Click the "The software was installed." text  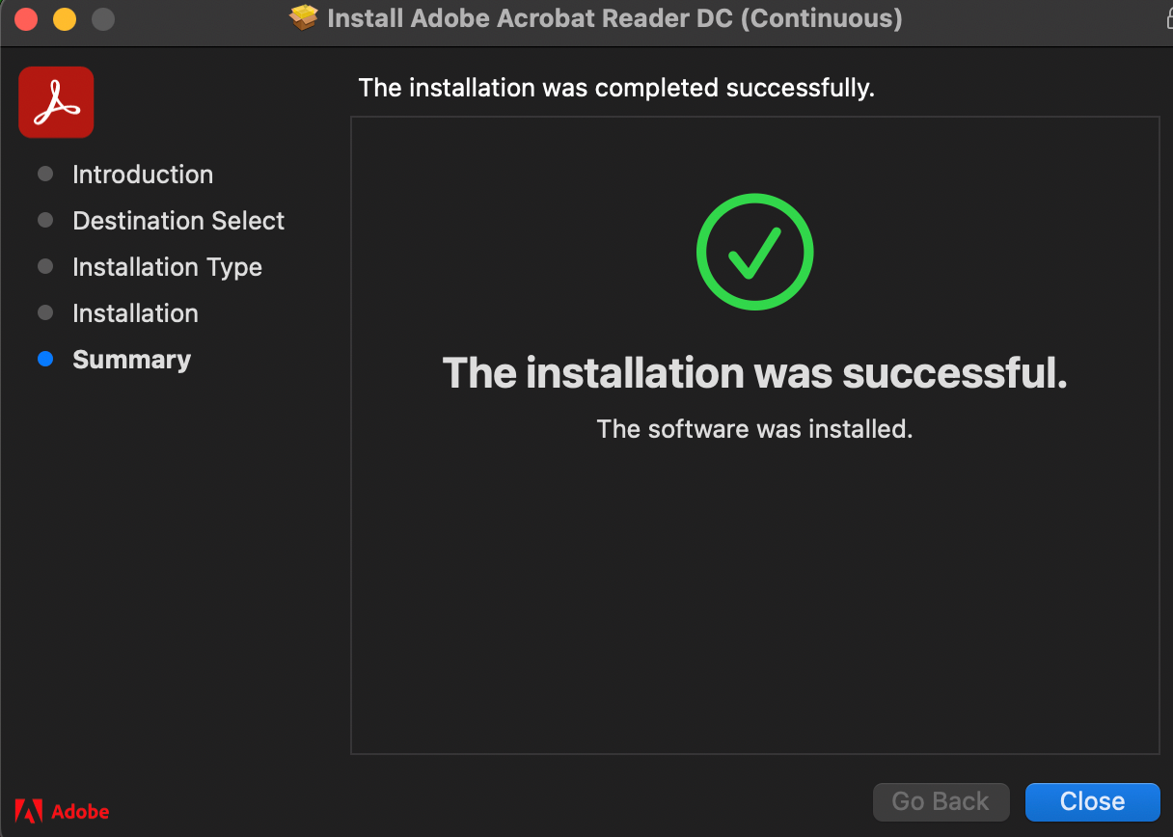[x=754, y=429]
